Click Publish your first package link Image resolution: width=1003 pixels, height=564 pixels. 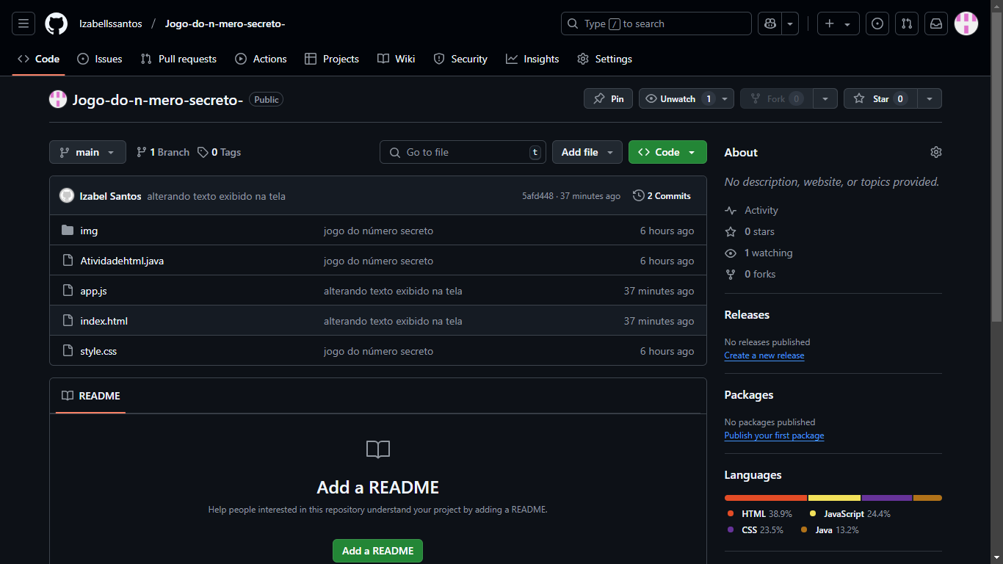pyautogui.click(x=774, y=435)
